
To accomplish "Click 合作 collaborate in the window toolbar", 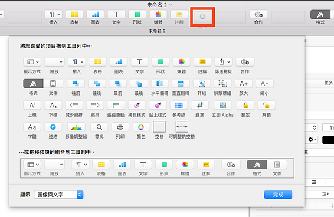I will pos(258,15).
